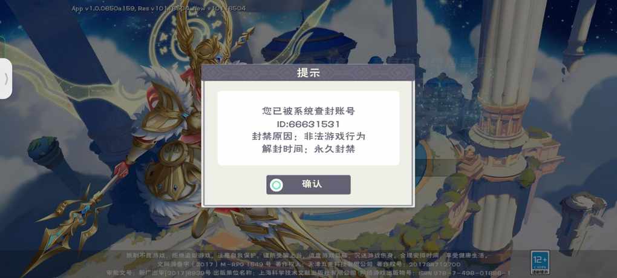Open the 12+ CADPA age rating icon
This screenshot has height=278, width=617.
point(540,263)
